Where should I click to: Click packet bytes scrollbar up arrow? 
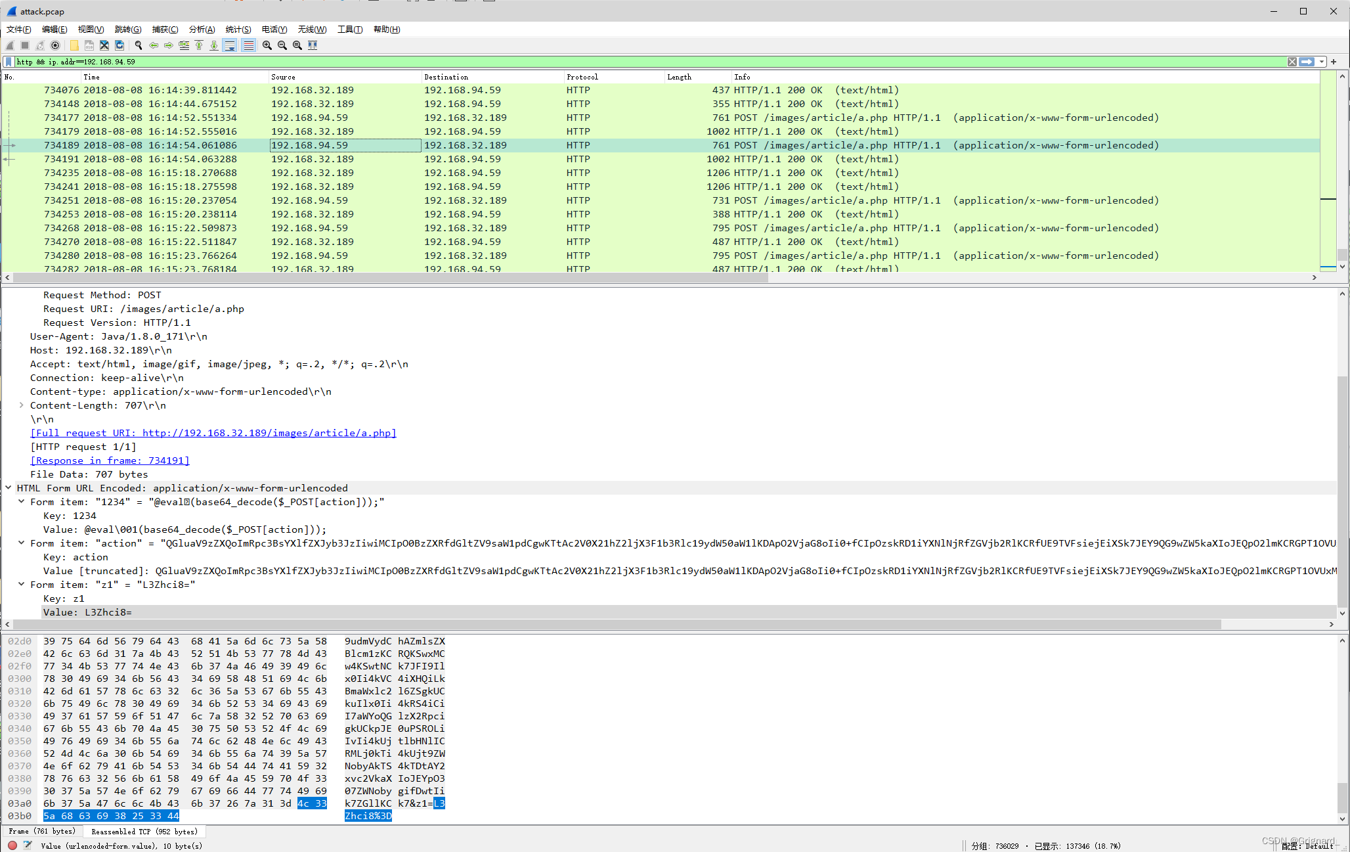point(1343,640)
